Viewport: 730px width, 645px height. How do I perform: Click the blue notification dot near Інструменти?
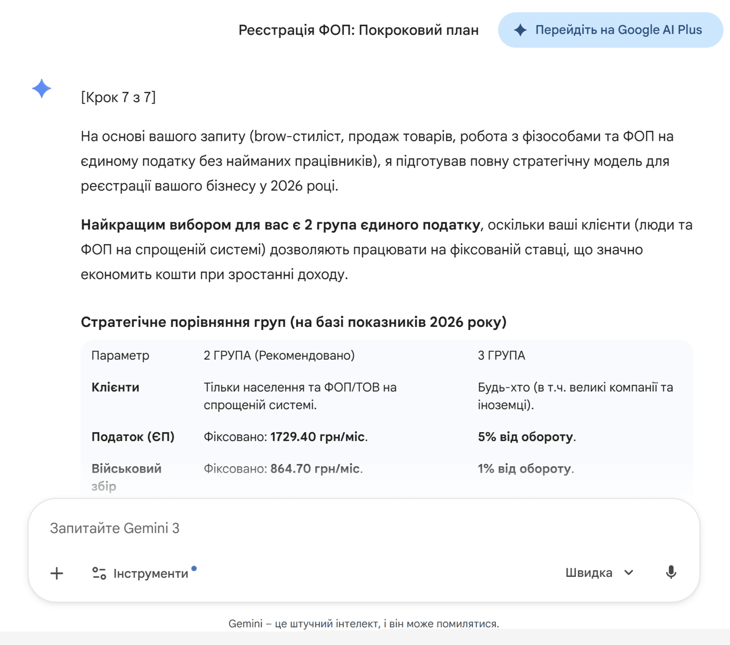pos(194,568)
